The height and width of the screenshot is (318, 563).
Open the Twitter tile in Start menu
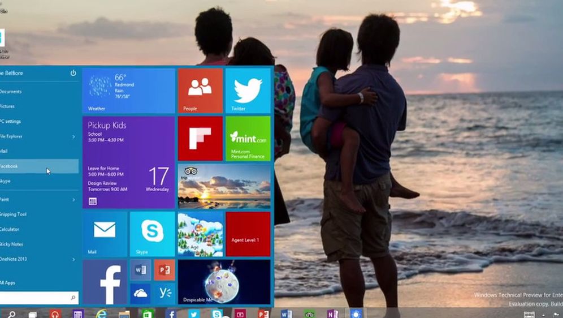pos(248,91)
